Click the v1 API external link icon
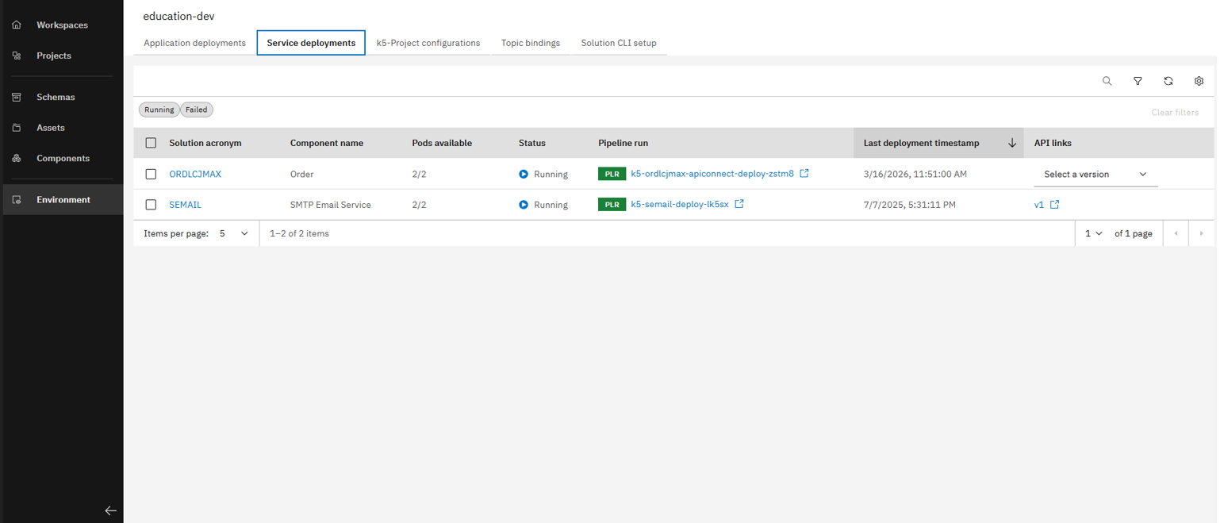The image size is (1224, 523). (x=1054, y=204)
